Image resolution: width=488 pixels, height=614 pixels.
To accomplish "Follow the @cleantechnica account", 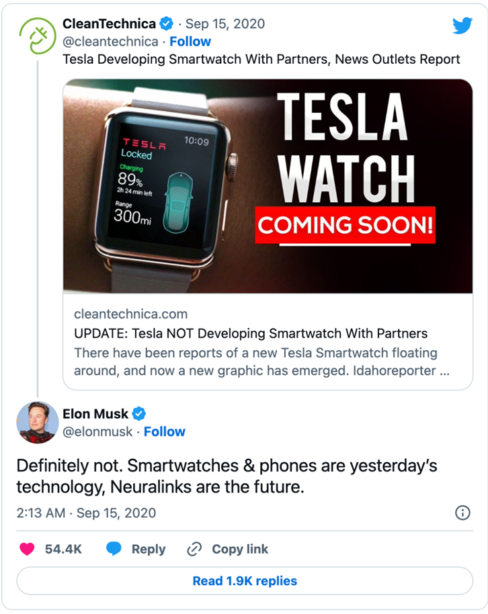I will click(190, 42).
